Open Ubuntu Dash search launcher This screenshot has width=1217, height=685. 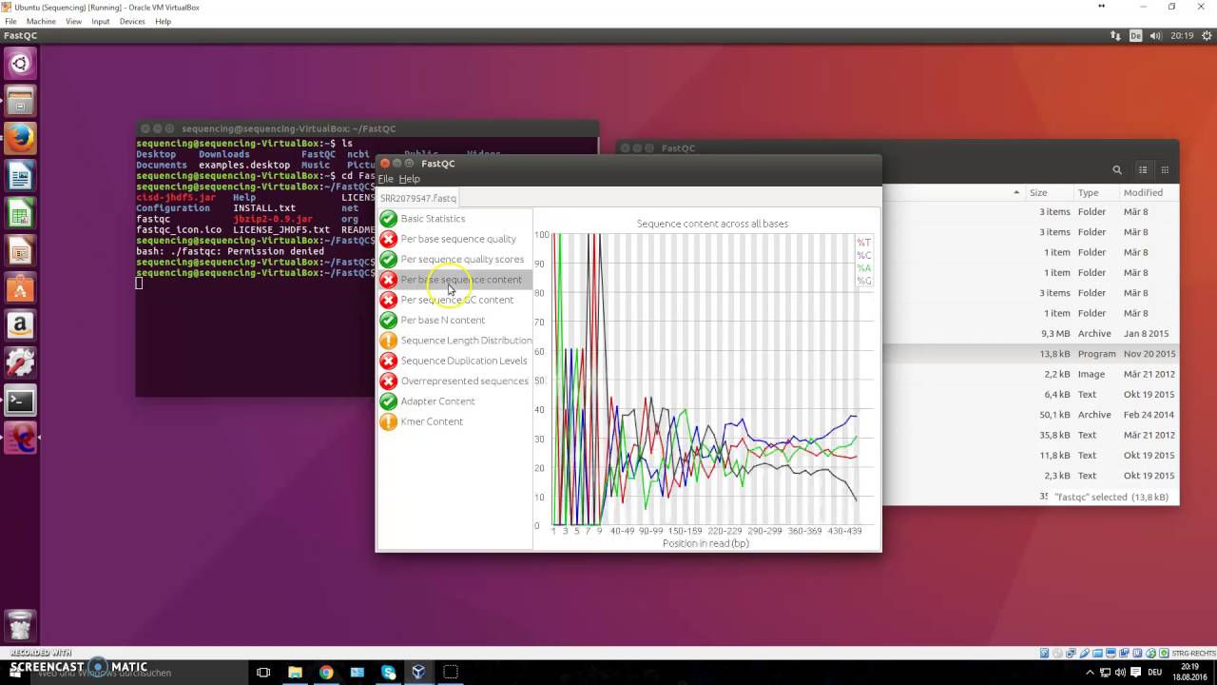coord(20,64)
